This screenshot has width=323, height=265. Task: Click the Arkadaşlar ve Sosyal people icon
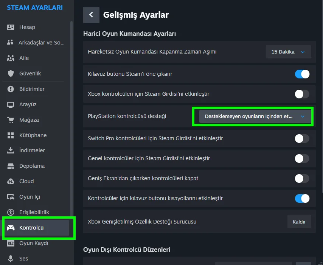click(x=10, y=42)
